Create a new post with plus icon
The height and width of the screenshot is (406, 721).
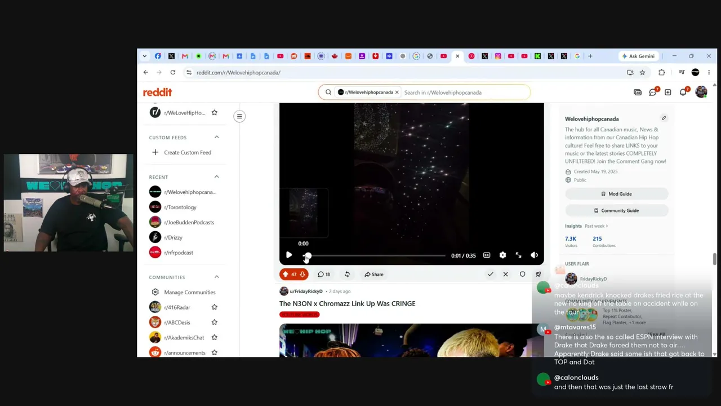click(667, 92)
